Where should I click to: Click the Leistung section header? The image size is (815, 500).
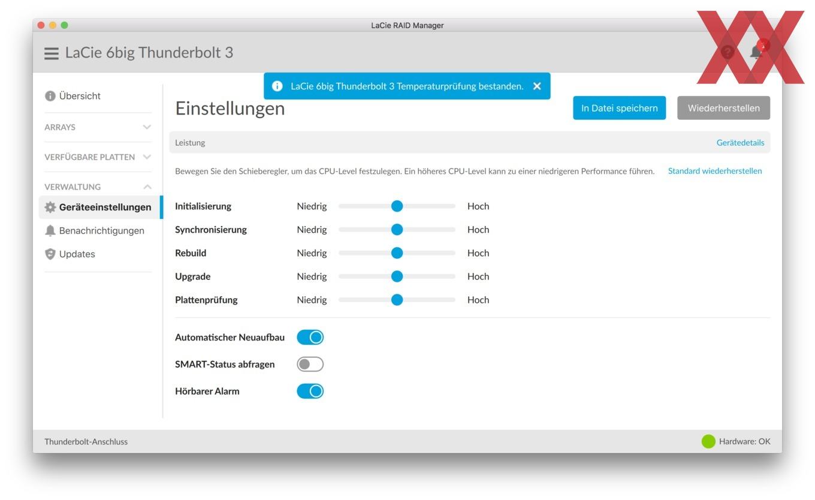[469, 143]
